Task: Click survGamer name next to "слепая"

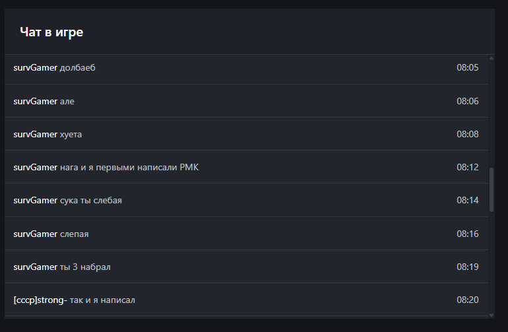Action: [35, 234]
